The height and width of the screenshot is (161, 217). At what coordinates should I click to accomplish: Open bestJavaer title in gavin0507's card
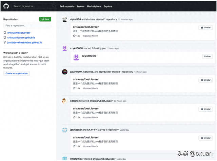click(x=86, y=79)
